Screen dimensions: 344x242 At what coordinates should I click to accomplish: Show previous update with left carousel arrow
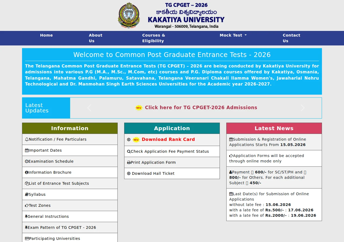point(89,108)
